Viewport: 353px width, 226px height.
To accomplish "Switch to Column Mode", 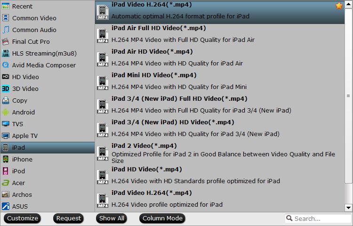I will coord(162,218).
